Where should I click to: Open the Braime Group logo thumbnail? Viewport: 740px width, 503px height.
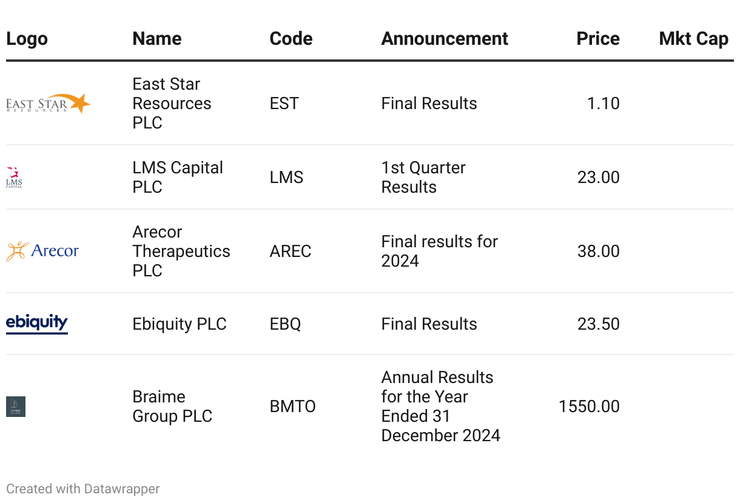16,407
